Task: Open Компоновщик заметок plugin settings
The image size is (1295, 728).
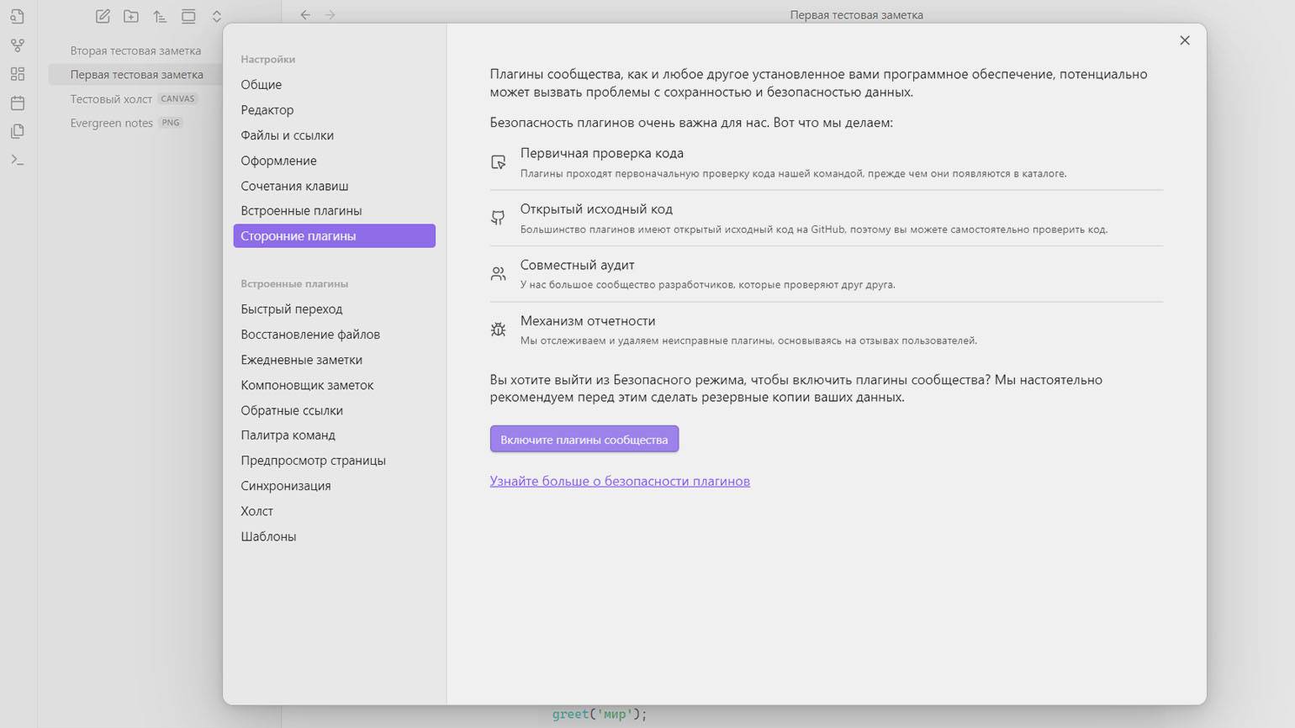Action: [335, 385]
